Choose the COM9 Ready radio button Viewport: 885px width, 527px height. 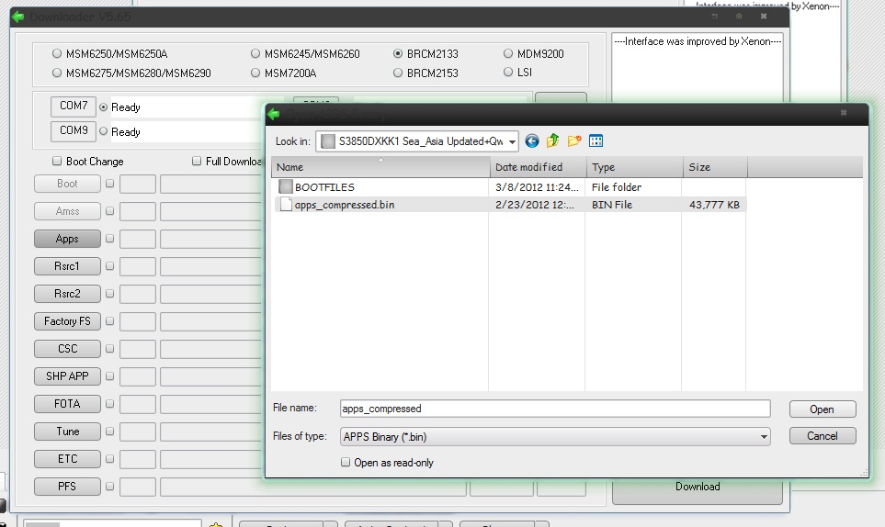pos(103,132)
